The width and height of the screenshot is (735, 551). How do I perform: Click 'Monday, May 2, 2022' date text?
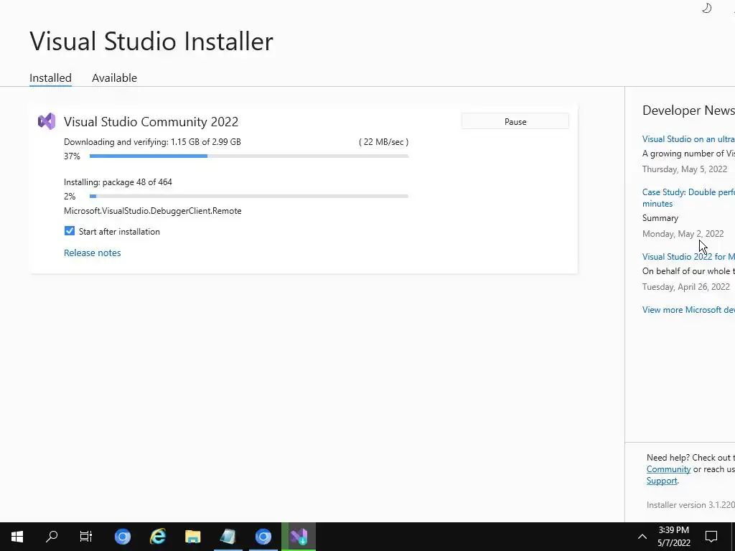(x=683, y=233)
